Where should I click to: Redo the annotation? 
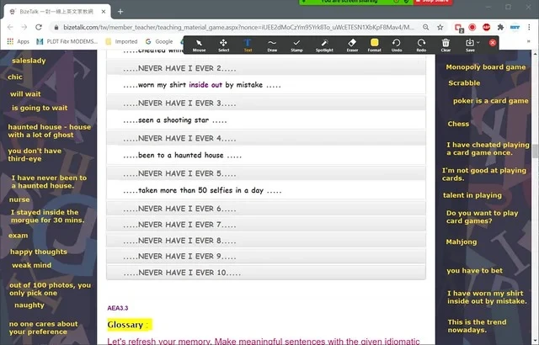pos(421,45)
